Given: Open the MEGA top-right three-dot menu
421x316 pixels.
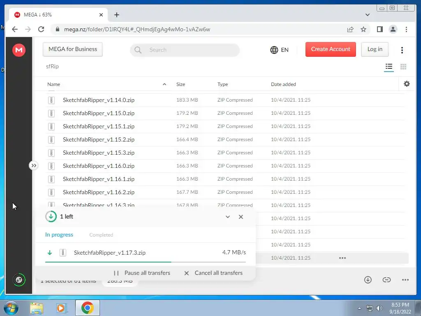Looking at the screenshot, I should tap(402, 50).
